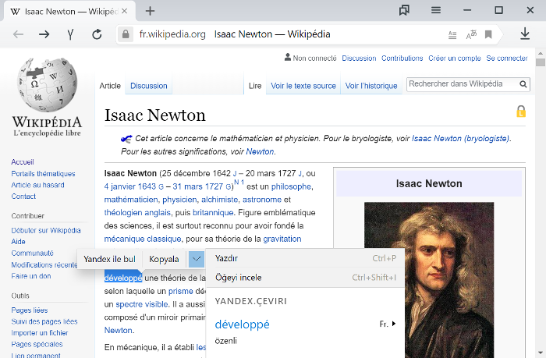Follow the alchimiste link

220,200
